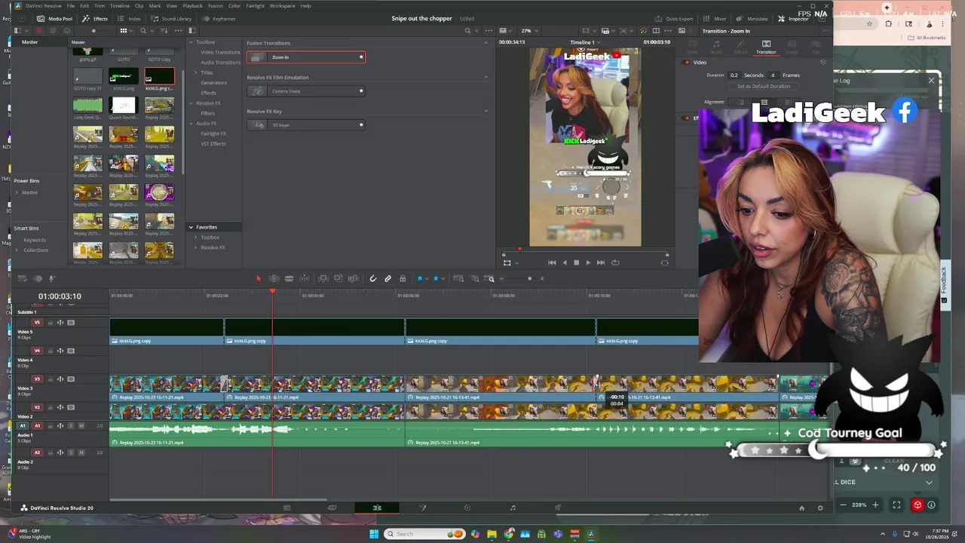The image size is (965, 543).
Task: Open the Fusion menu
Action: [x=216, y=5]
